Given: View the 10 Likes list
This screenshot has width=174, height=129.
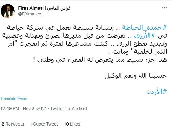Looking at the screenshot, I should [x=72, y=124].
